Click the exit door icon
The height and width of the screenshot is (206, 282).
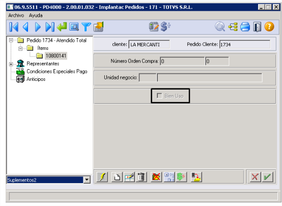(257, 27)
